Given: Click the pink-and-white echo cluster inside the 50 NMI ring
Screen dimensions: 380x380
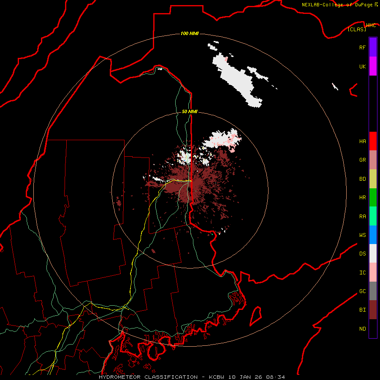Looking at the screenshot, I should click(223, 140).
